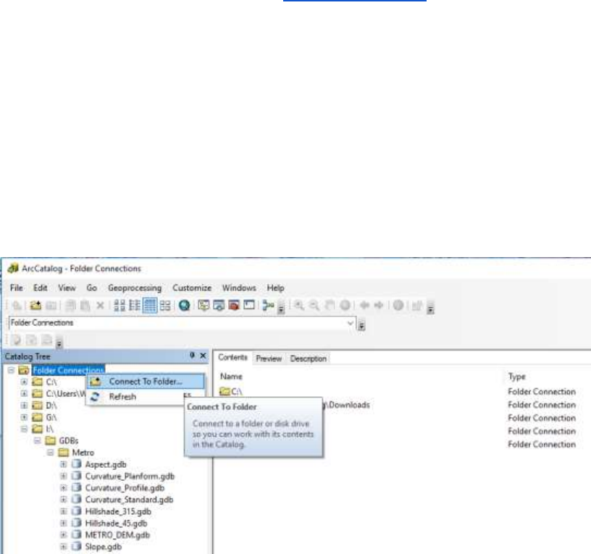Expand the C:\ folder node
The width and height of the screenshot is (591, 554).
point(24,382)
